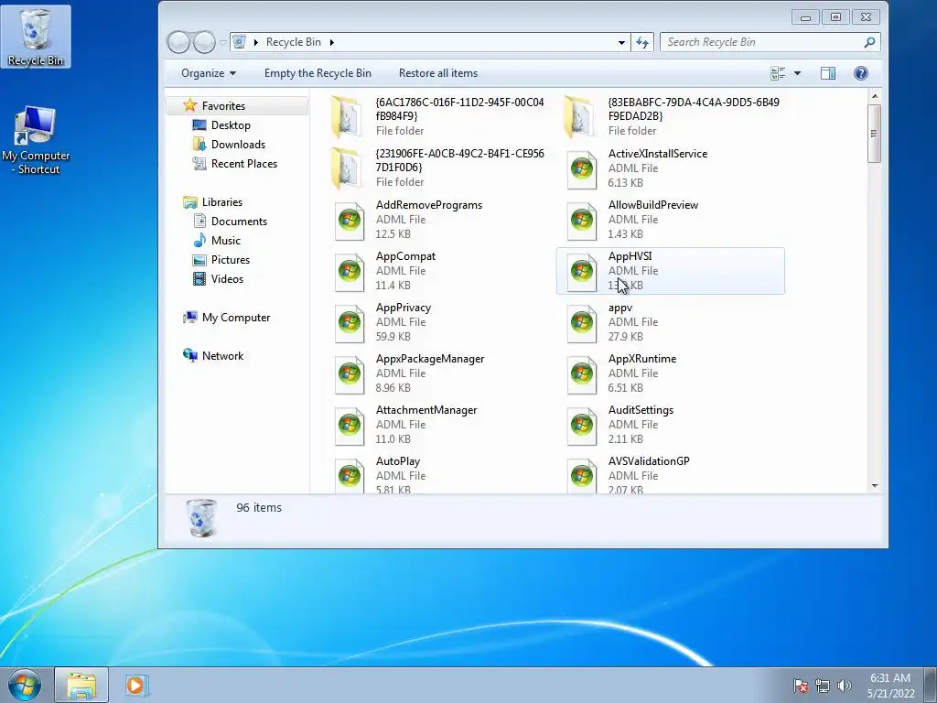Select folder icon {6AC1786C-016F-11D2...}

click(x=347, y=117)
